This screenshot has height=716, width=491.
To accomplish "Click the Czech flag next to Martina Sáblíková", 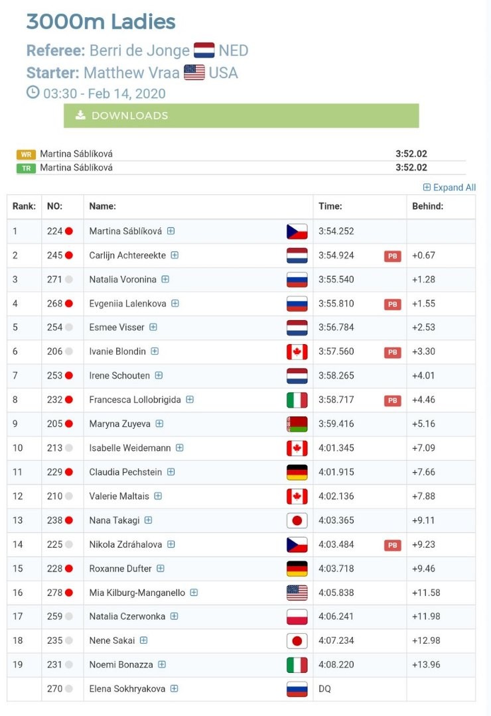I will coord(297,231).
